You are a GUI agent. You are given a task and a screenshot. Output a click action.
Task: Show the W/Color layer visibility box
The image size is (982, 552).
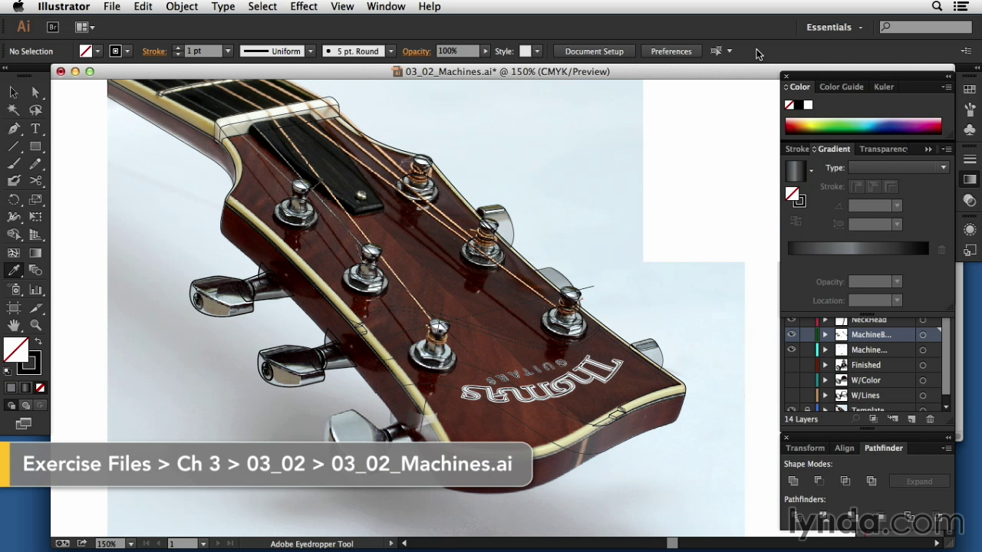point(791,380)
